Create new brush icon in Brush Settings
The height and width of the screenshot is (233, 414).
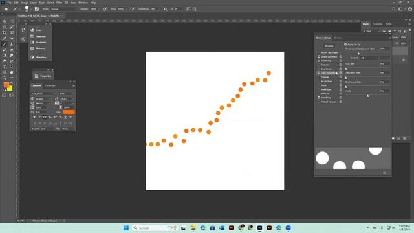click(384, 173)
